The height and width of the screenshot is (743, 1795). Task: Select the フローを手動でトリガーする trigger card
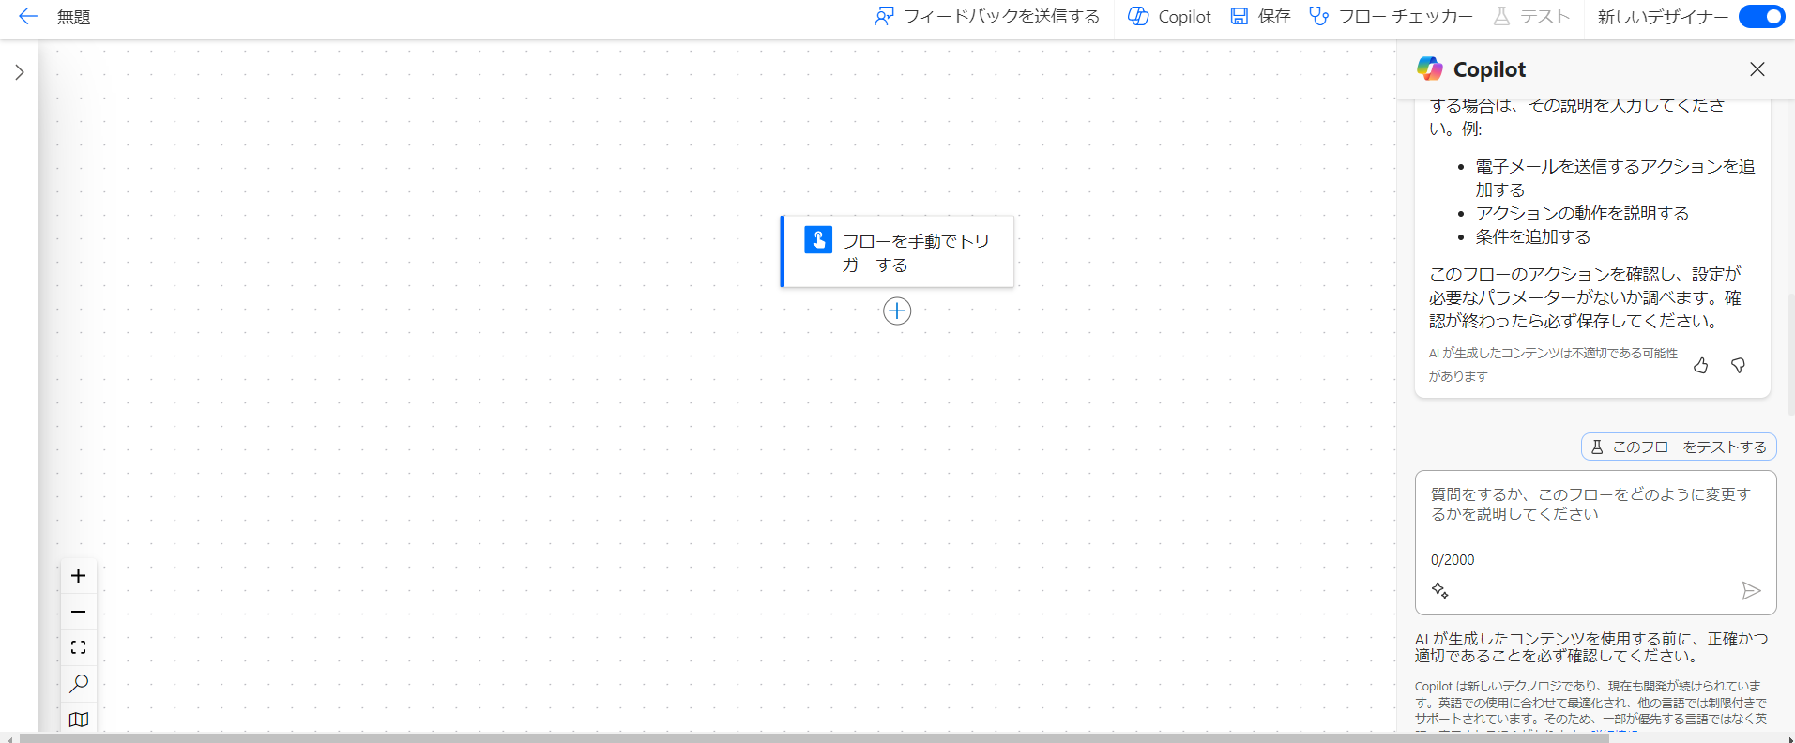coord(897,251)
